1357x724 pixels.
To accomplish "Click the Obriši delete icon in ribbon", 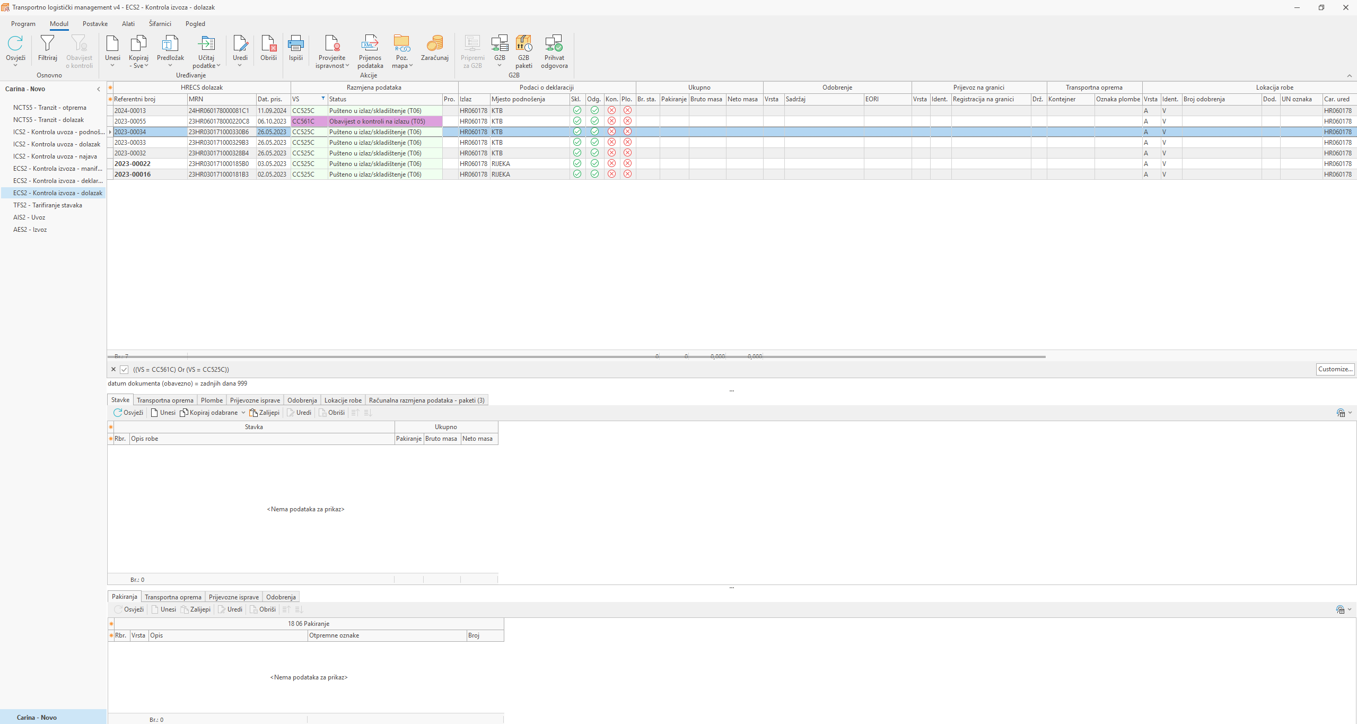I will (269, 43).
